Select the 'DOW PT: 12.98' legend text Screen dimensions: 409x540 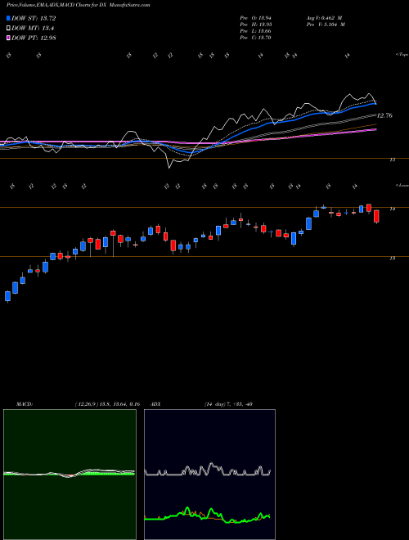(34, 38)
